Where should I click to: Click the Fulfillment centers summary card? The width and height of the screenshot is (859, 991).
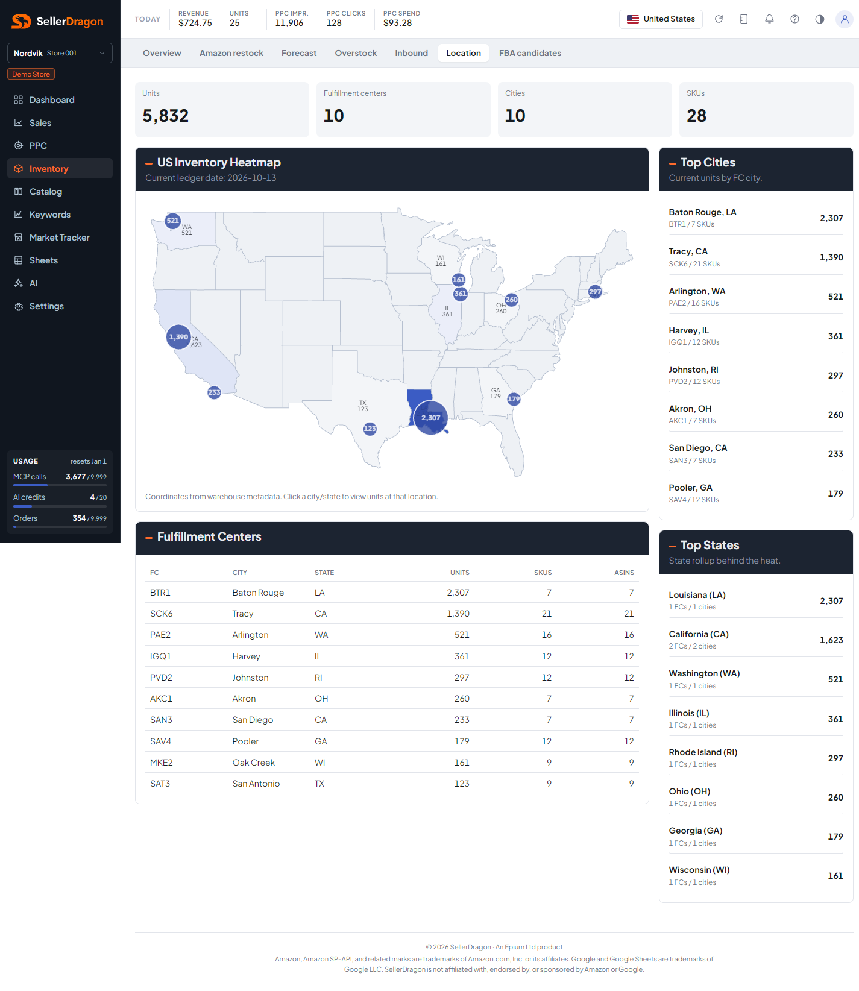pos(403,110)
